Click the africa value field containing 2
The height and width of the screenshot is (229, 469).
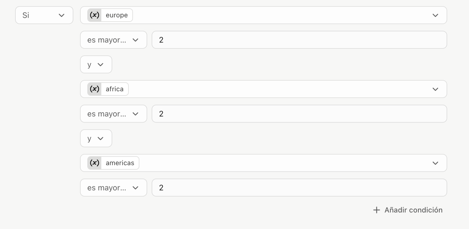[x=299, y=114]
